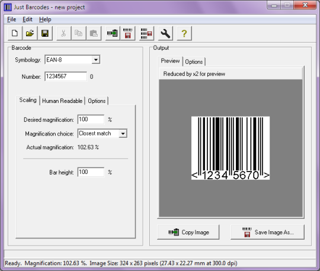
Task: Click the batch save barcodes toolbar icon
Action: point(146,33)
